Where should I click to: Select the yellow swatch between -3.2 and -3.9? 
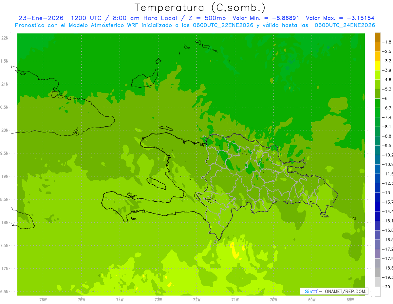click(378, 65)
